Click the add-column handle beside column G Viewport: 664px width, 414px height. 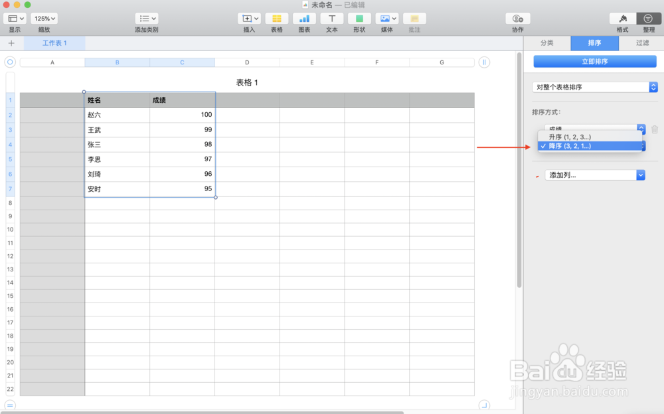pyautogui.click(x=484, y=62)
